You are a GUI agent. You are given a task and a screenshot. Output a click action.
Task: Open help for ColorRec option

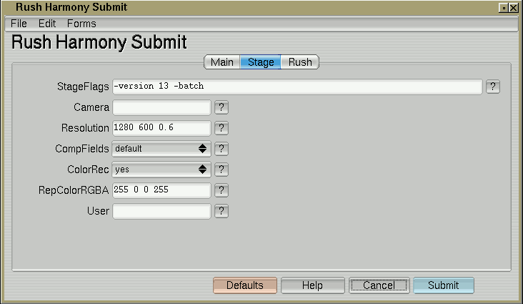point(221,170)
